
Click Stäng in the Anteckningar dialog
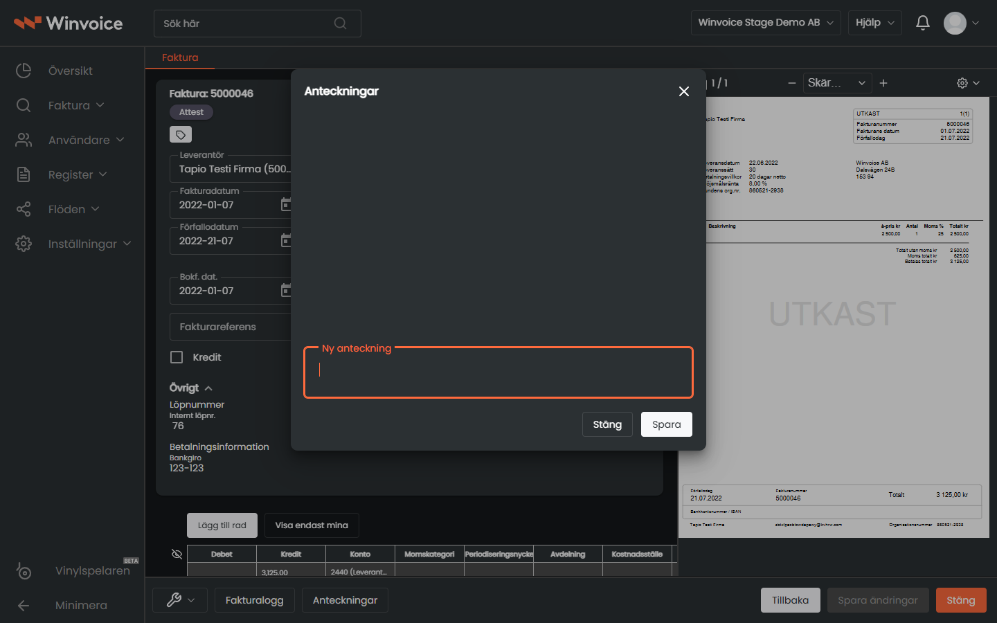[607, 424]
